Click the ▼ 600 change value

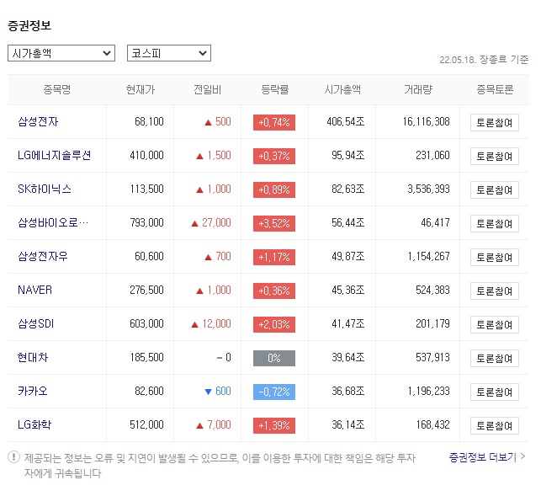218,391
